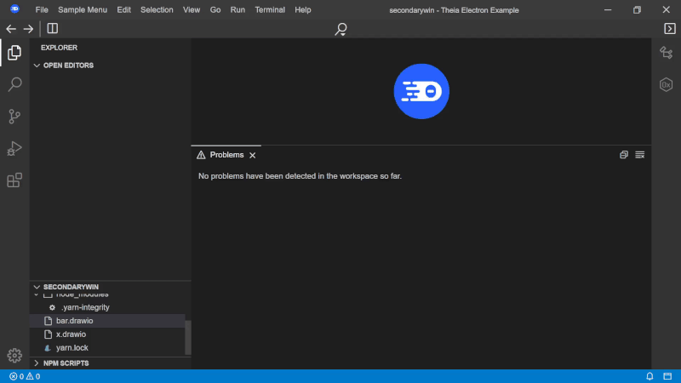Select the Problems tab

226,155
